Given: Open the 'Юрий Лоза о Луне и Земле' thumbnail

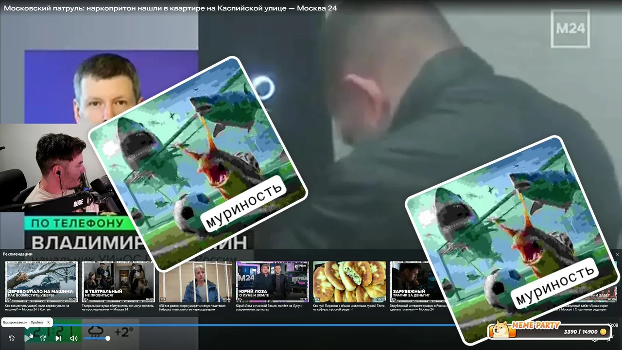Looking at the screenshot, I should point(272,282).
